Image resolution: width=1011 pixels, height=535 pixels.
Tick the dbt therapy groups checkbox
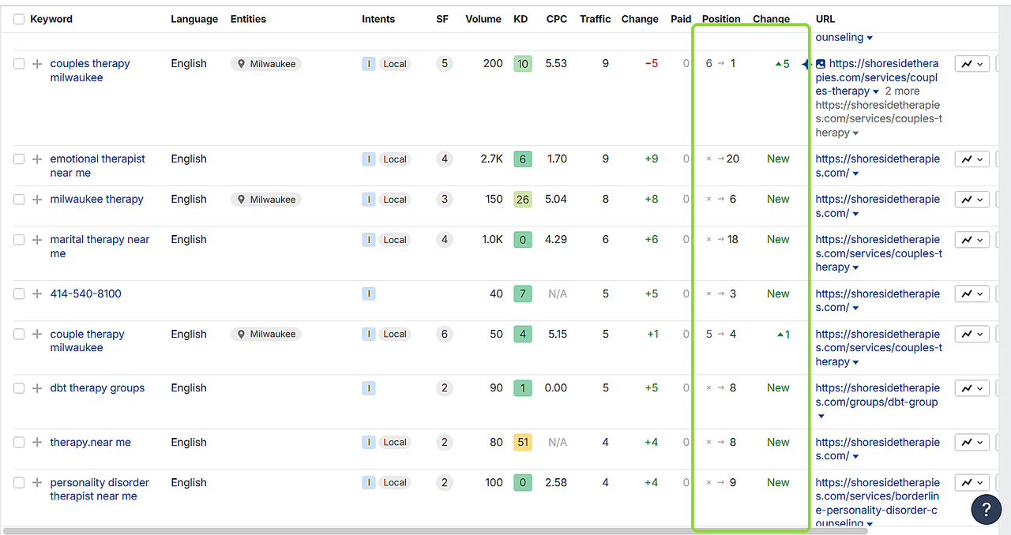(x=19, y=388)
